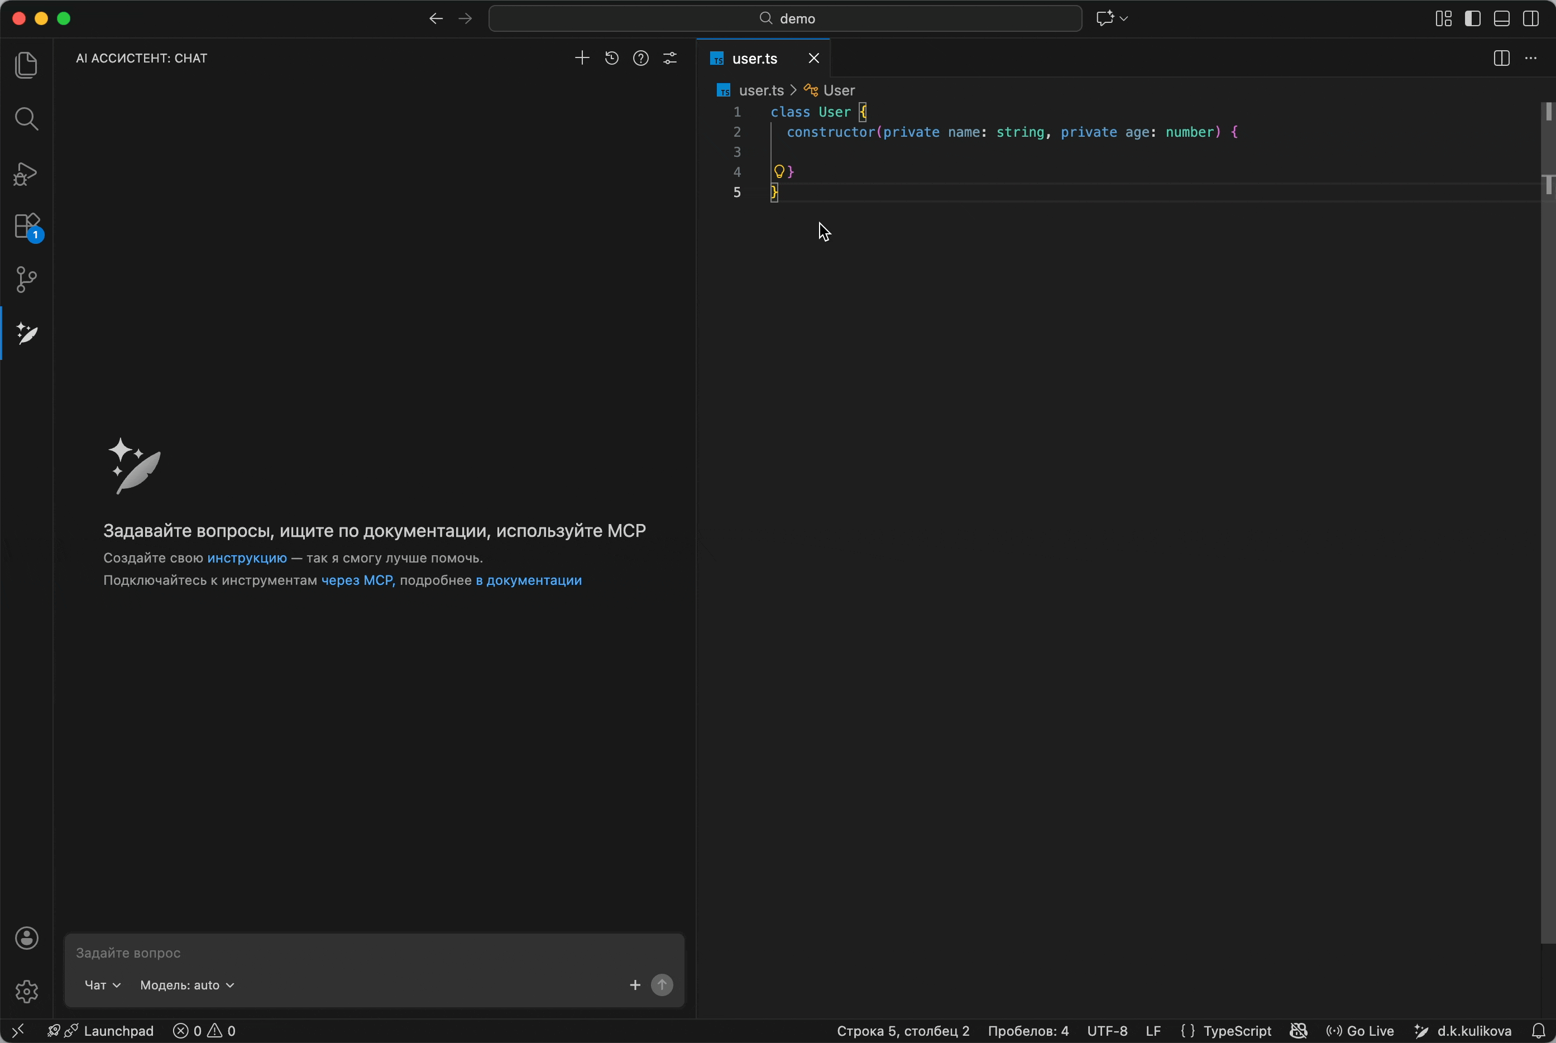Toggle the primary side bar

click(1472, 18)
